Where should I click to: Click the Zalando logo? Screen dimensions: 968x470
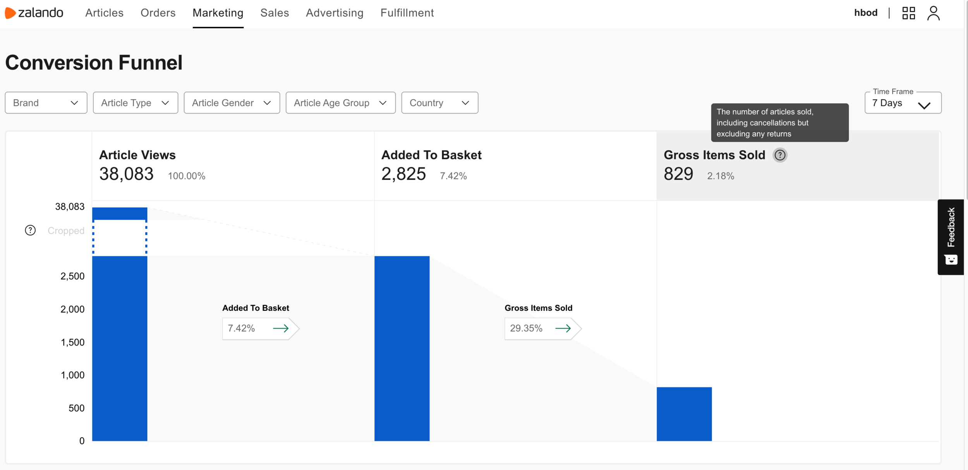tap(34, 13)
